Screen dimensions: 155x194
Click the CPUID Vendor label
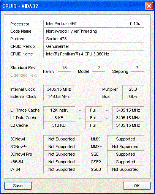pos(23,46)
